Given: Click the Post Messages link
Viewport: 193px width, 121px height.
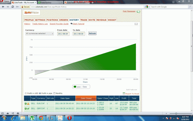Looking at the screenshot, I should (x=129, y=11).
